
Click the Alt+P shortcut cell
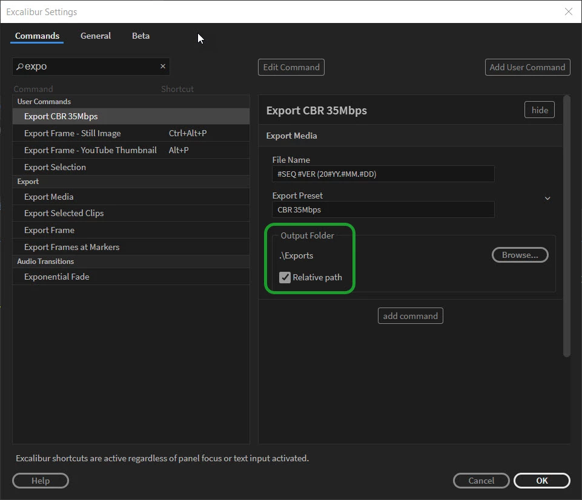coord(179,150)
